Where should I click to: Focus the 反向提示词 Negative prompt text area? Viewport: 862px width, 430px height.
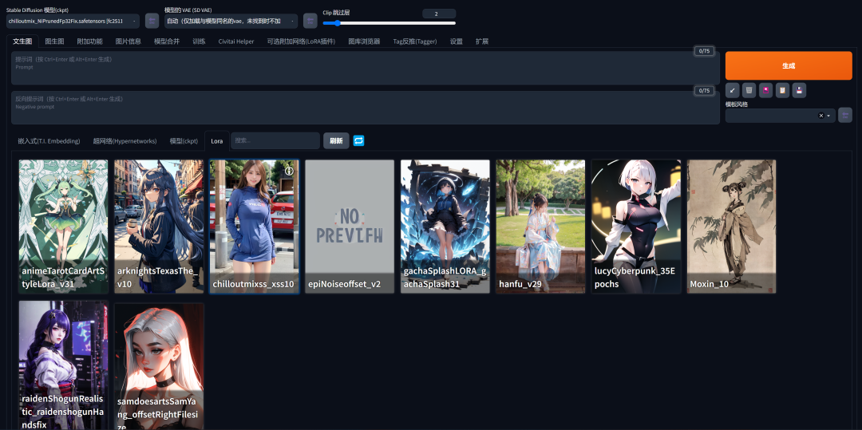(366, 108)
